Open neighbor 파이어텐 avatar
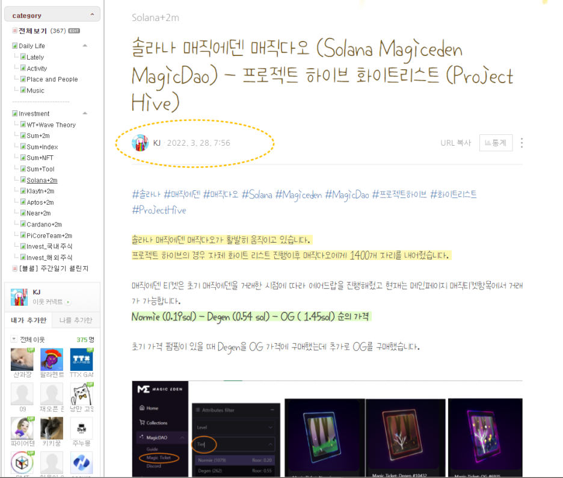 tap(22, 428)
